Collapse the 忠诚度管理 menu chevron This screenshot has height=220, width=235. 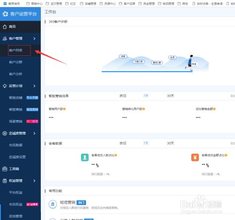(x=34, y=133)
